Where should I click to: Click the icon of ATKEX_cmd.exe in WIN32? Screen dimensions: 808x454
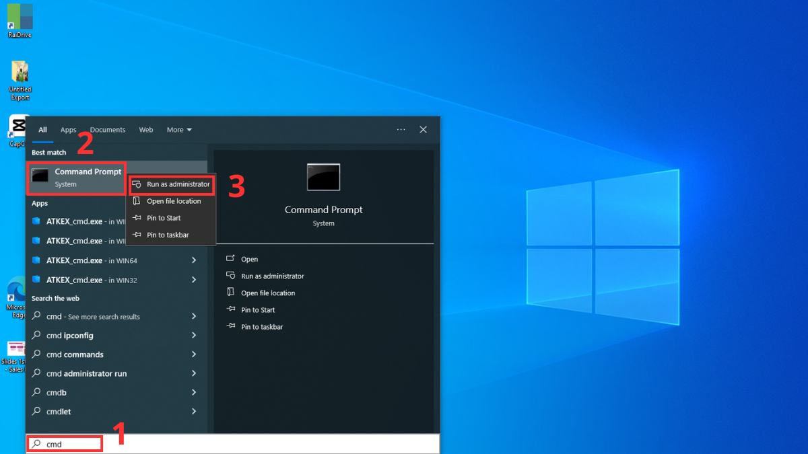pyautogui.click(x=36, y=280)
